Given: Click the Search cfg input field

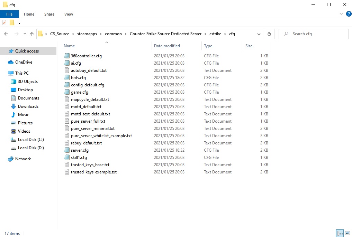Looking at the screenshot, I should 314,34.
